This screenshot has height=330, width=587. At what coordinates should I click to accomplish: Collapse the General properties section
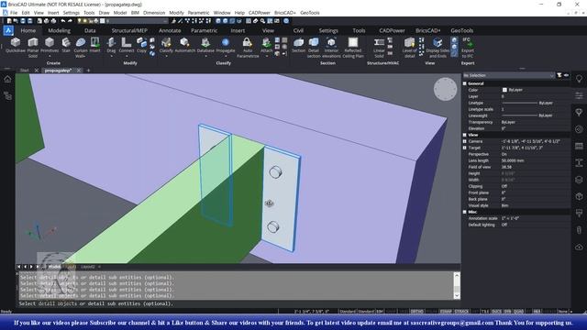465,83
